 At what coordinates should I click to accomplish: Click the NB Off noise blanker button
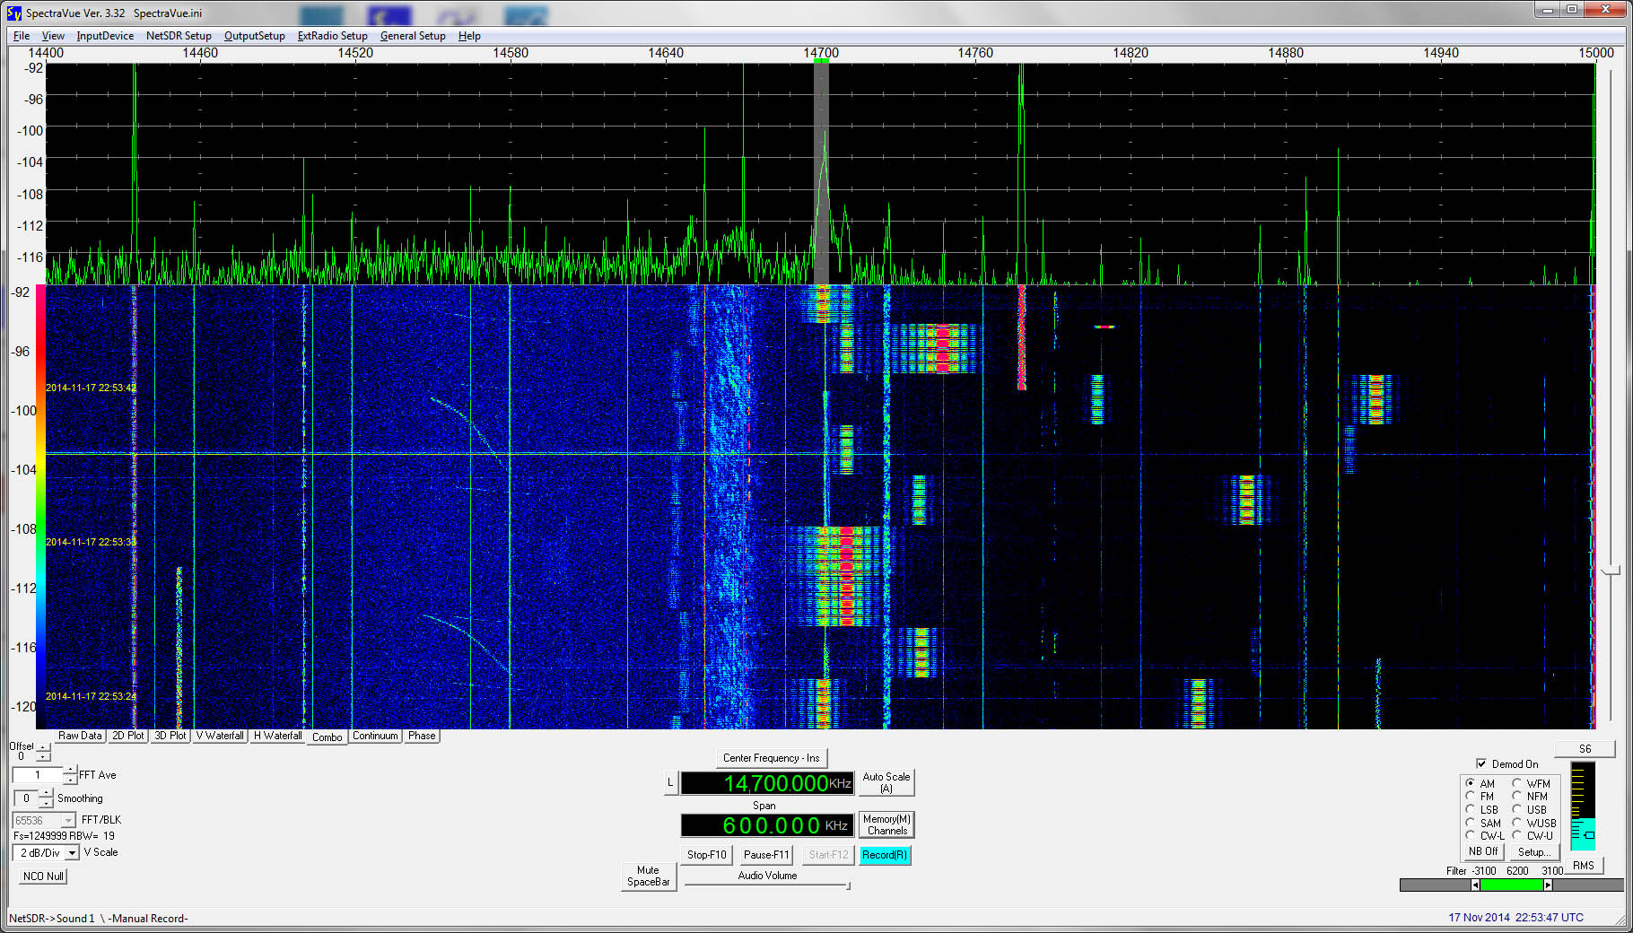1483,851
